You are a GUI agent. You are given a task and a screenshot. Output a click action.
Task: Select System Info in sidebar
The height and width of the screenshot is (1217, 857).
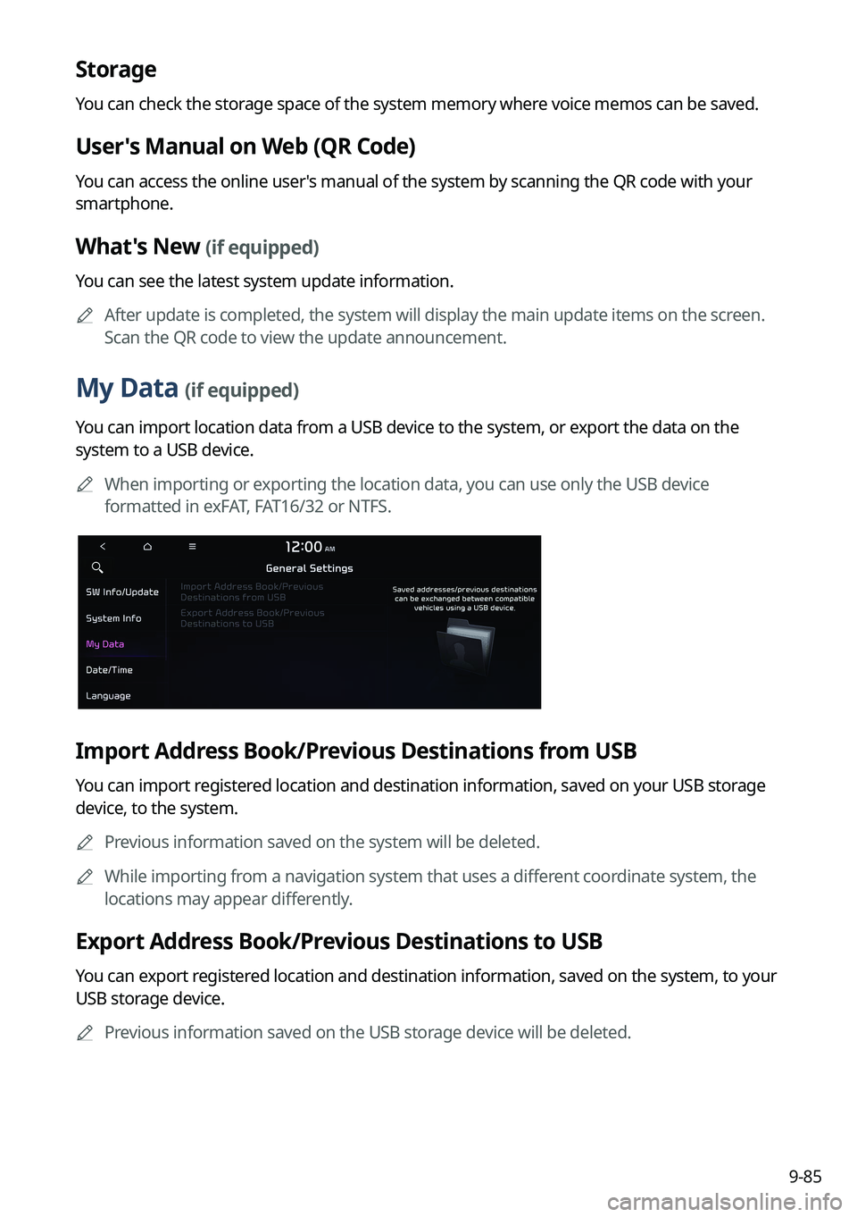point(113,618)
